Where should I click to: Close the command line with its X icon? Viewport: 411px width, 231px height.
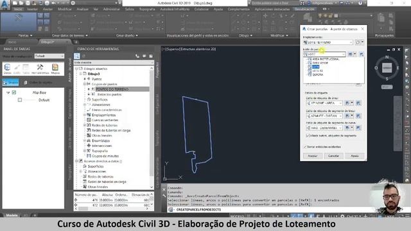[164, 189]
